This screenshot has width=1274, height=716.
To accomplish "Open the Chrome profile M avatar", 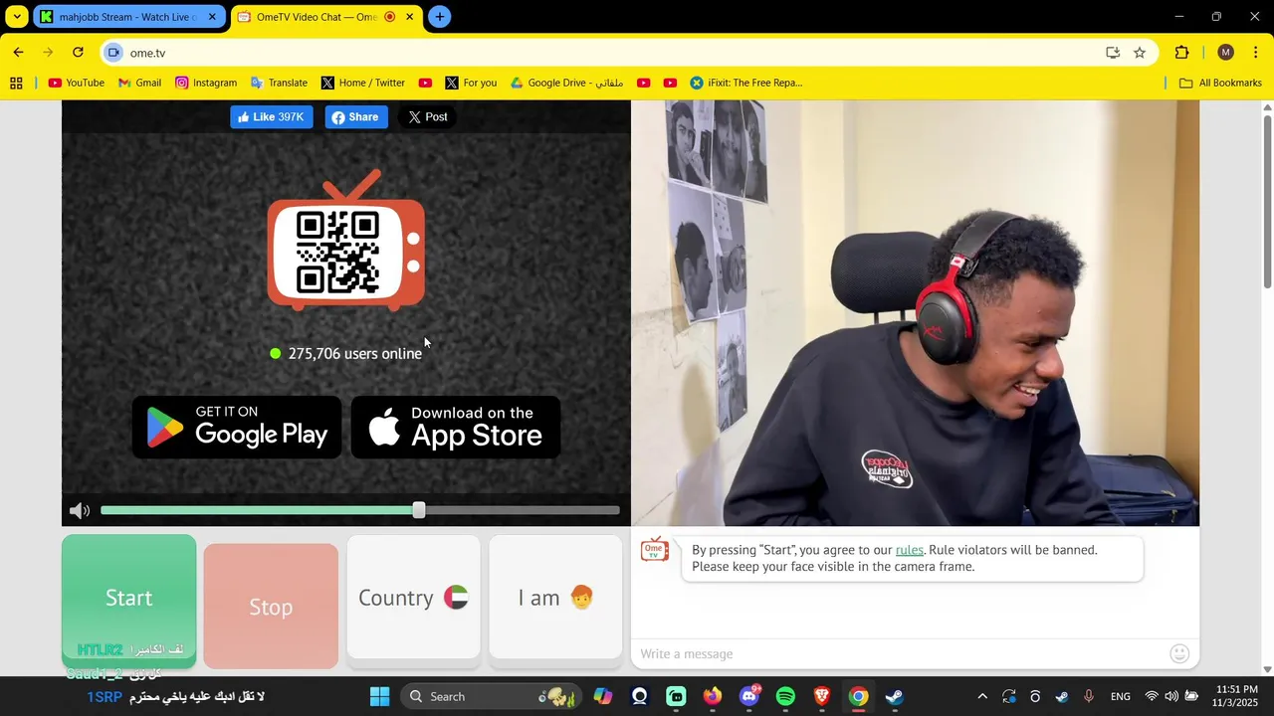I will point(1225,53).
